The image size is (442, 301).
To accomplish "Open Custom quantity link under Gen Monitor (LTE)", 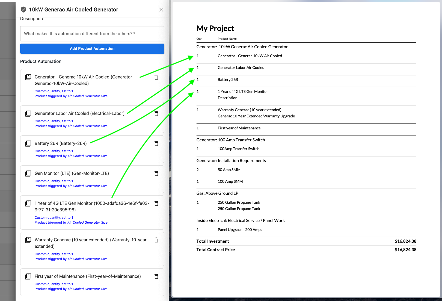I will tap(54, 181).
